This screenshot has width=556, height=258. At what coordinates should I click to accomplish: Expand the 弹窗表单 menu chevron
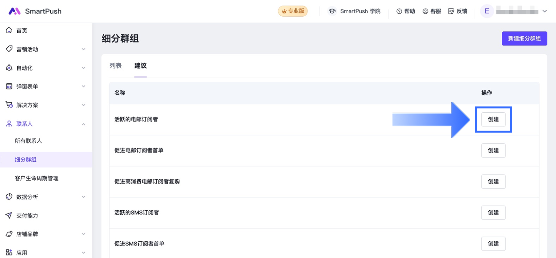tap(83, 87)
